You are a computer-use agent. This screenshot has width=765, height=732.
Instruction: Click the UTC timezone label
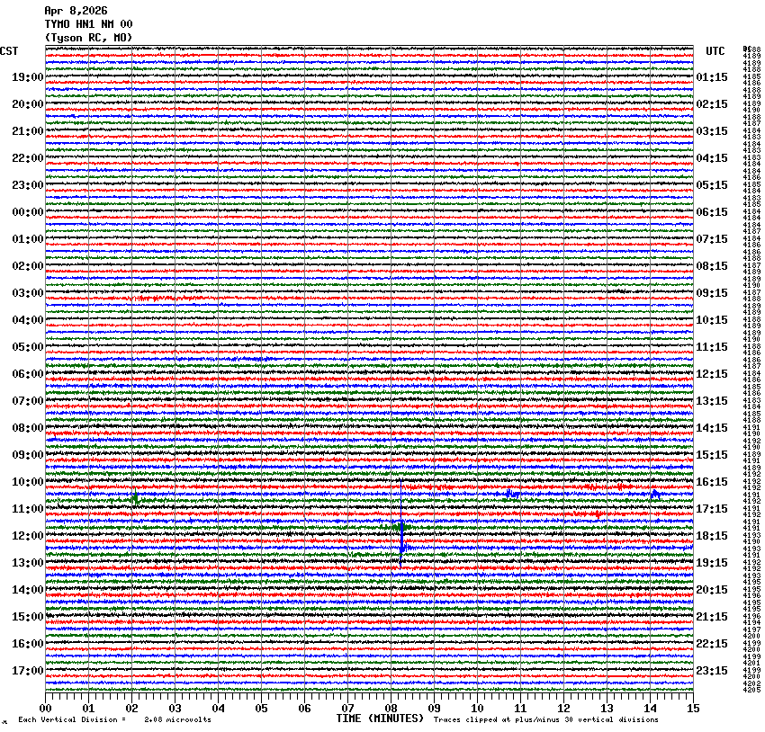click(715, 51)
